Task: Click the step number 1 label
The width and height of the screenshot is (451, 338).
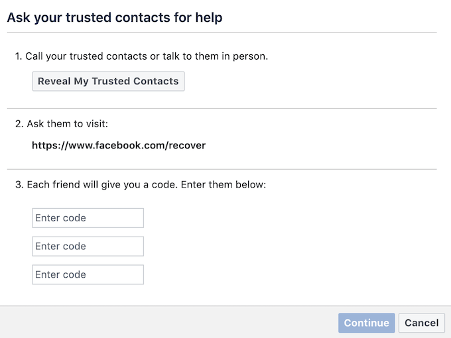Action: (x=18, y=56)
